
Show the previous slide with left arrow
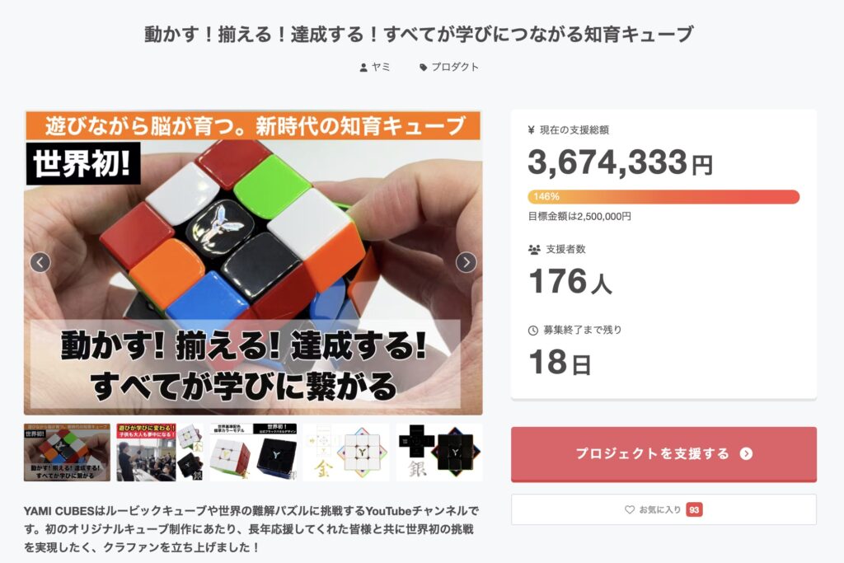click(x=40, y=263)
